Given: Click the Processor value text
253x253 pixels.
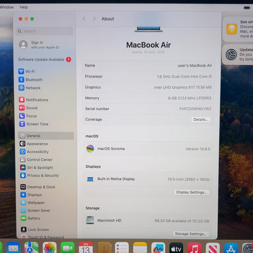Looking at the screenshot, I should coord(184,77).
